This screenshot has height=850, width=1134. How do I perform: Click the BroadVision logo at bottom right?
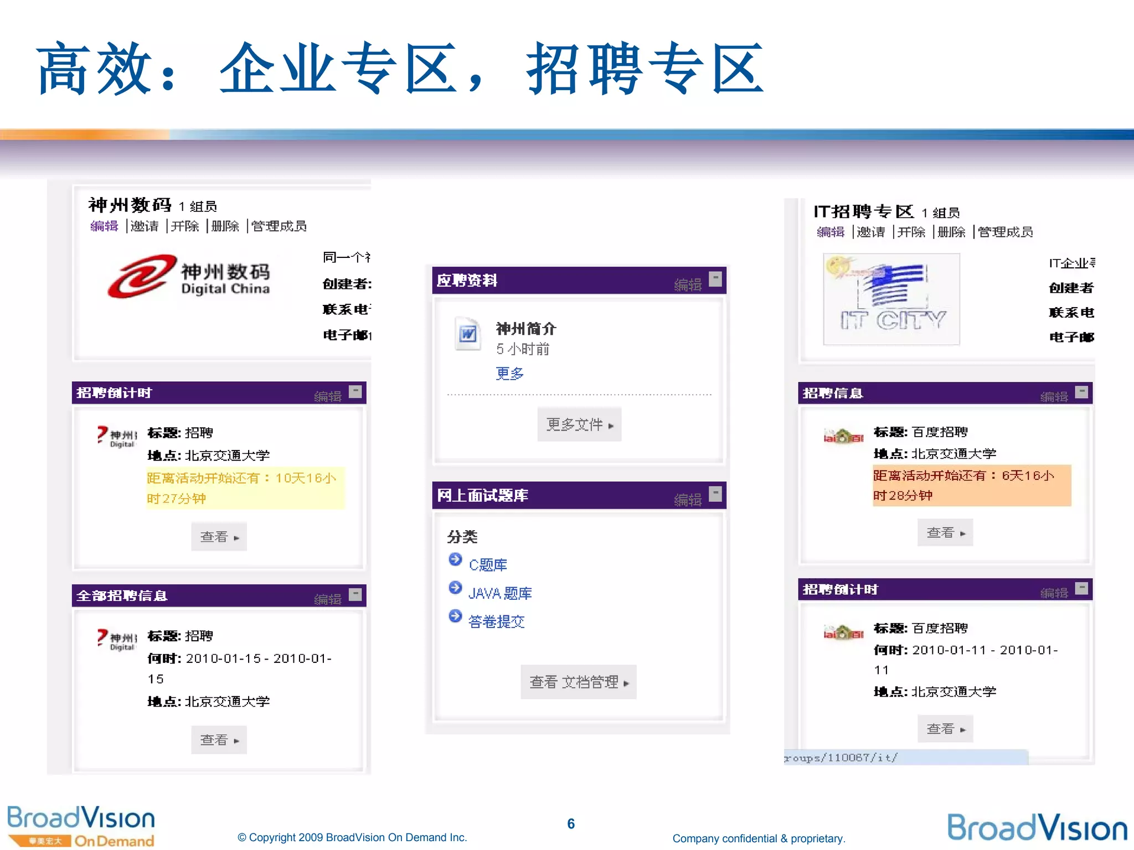[1037, 828]
